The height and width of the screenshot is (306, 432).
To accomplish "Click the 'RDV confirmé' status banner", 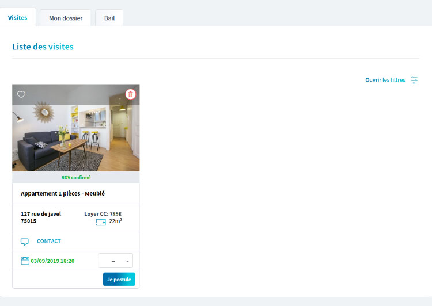I will 75,178.
